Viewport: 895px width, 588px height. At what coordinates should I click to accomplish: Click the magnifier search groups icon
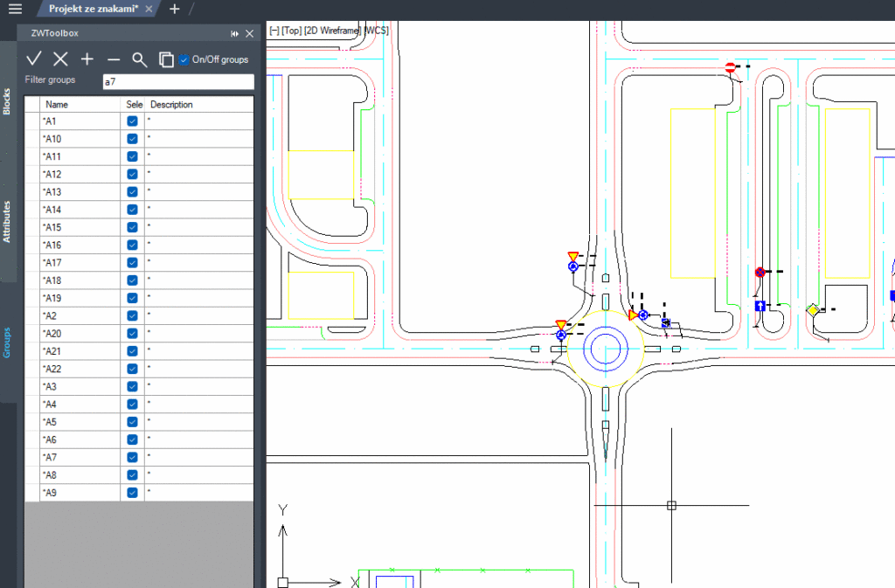coord(139,59)
